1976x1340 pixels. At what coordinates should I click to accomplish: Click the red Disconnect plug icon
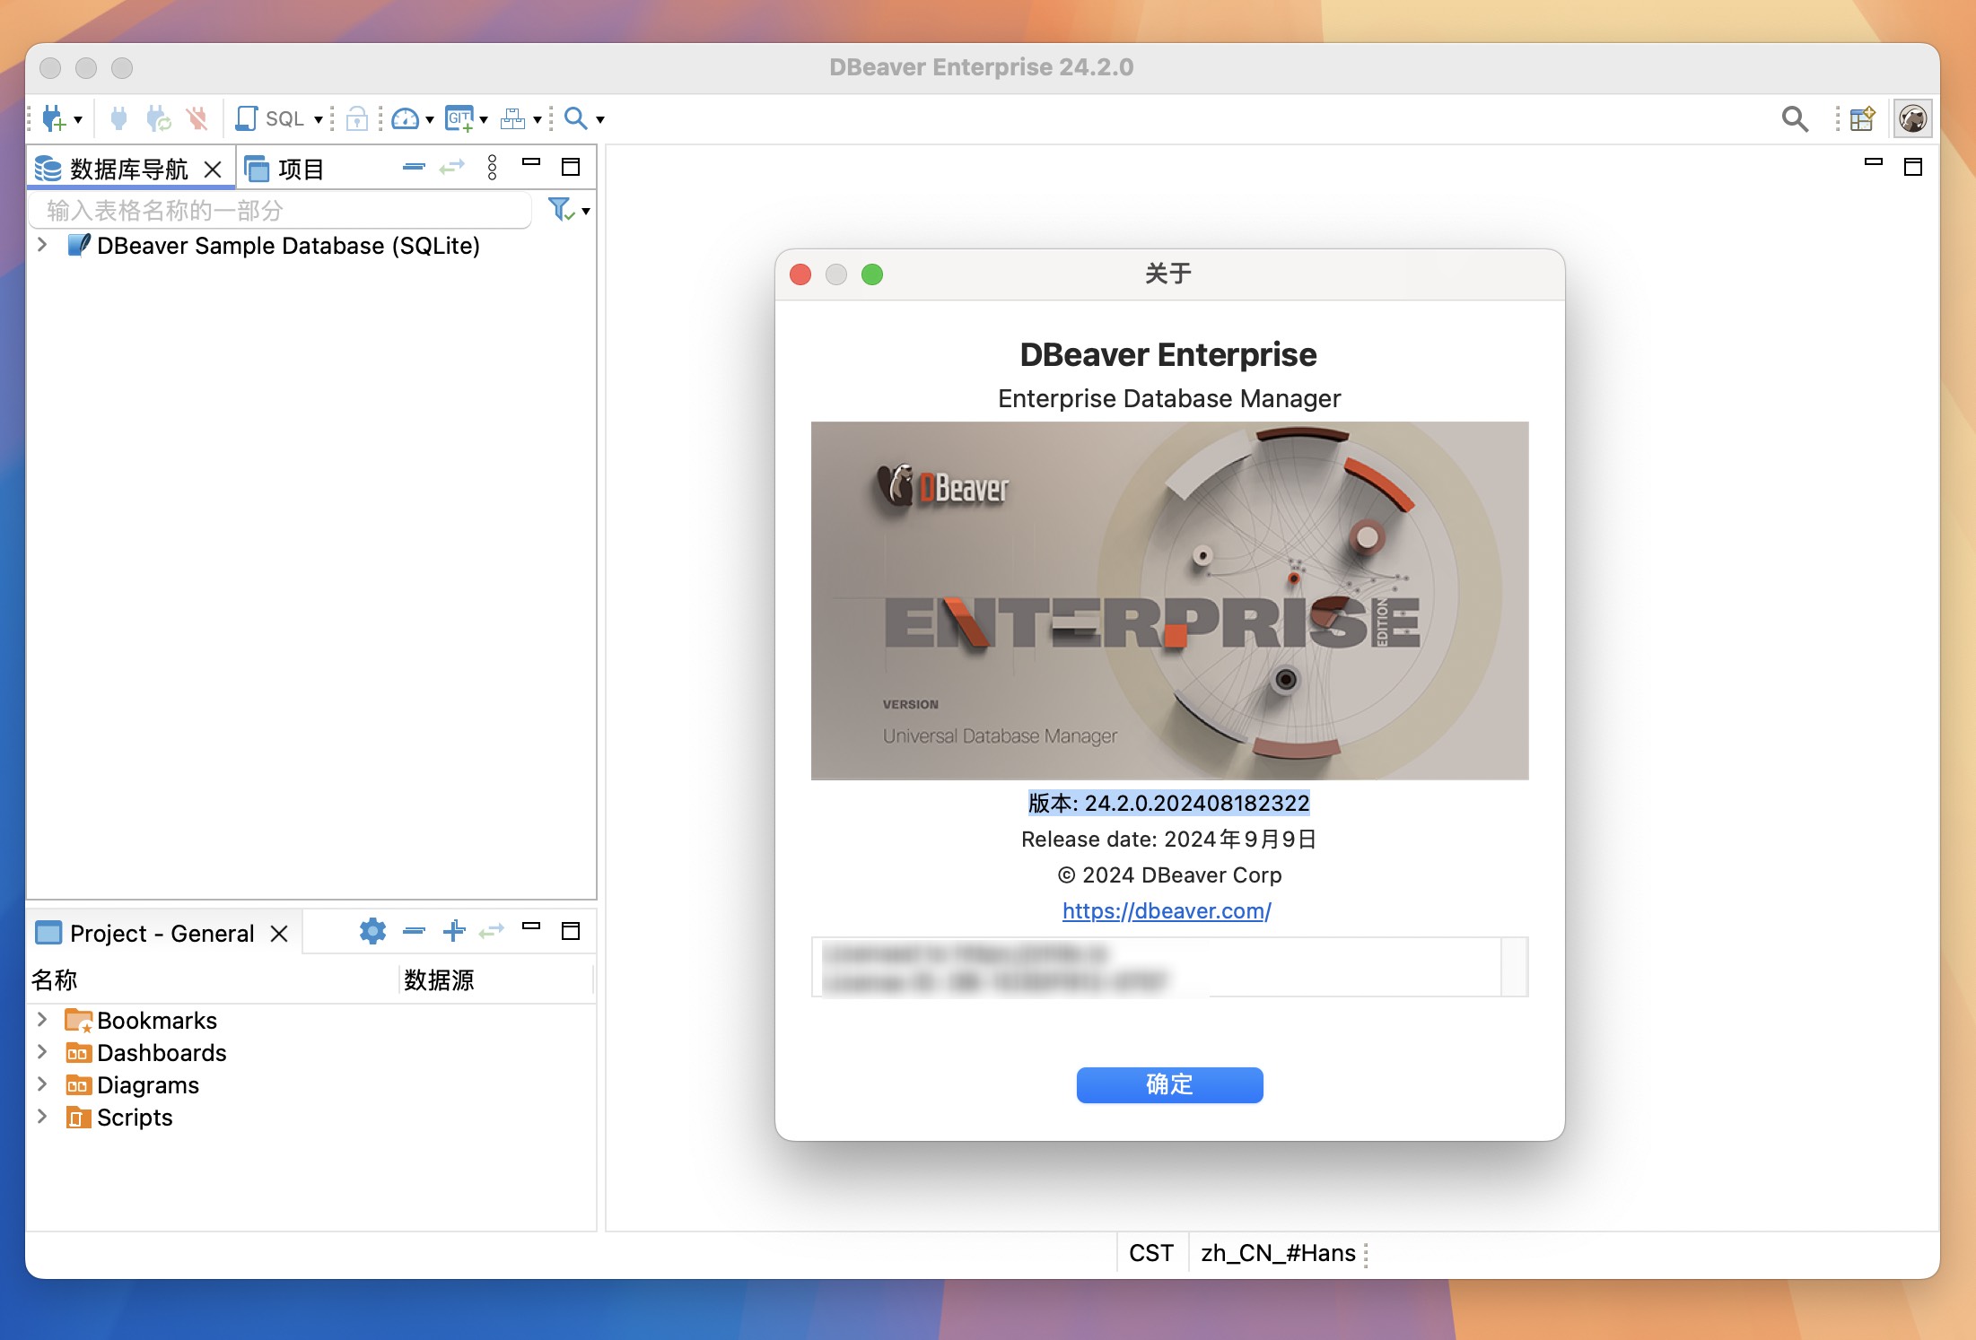(x=197, y=118)
